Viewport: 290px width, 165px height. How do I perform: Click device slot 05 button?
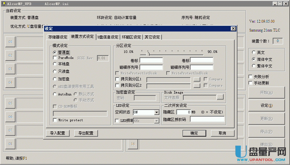[x=10, y=103]
